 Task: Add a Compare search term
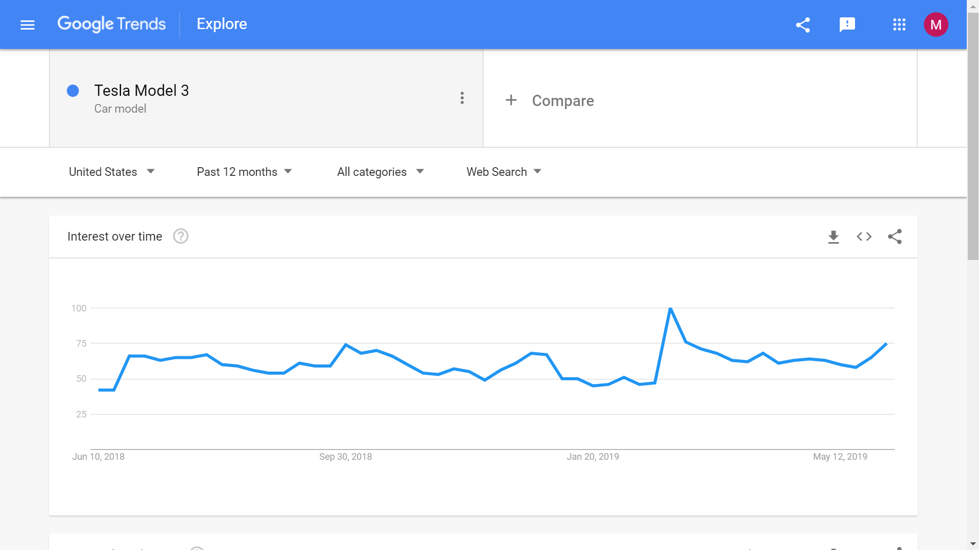[549, 100]
